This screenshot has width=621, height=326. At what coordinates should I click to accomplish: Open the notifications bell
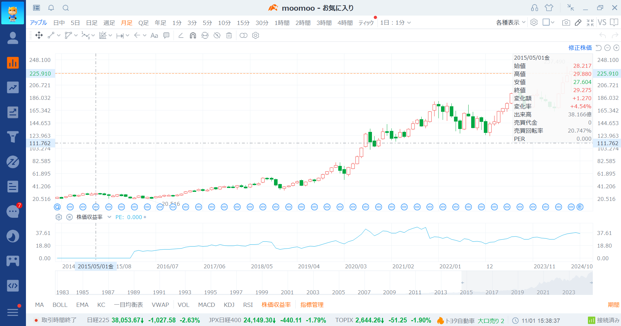coord(51,8)
